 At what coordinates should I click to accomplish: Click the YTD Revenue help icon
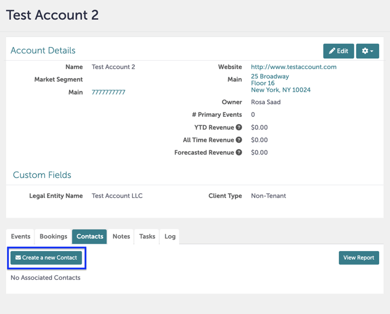pyautogui.click(x=239, y=128)
